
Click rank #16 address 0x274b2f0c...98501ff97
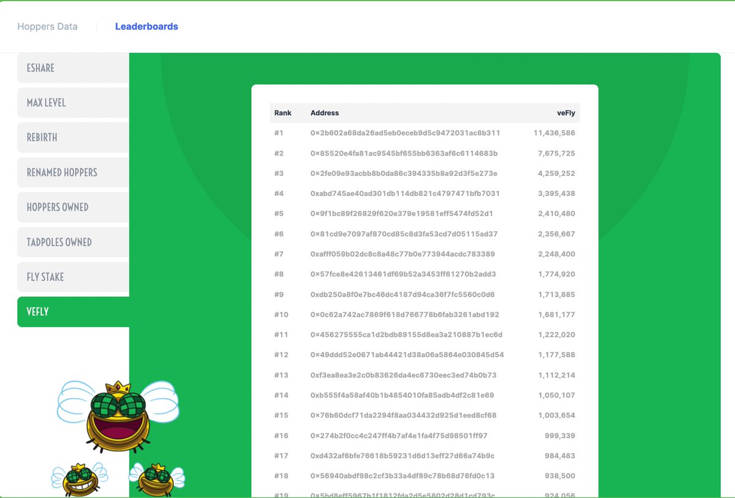(399, 436)
